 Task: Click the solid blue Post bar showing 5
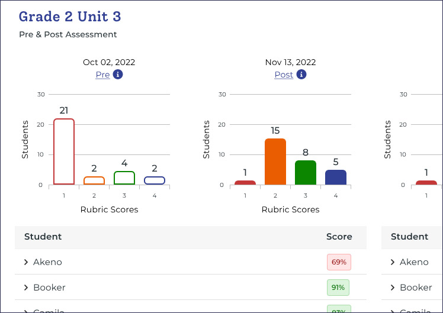[336, 177]
